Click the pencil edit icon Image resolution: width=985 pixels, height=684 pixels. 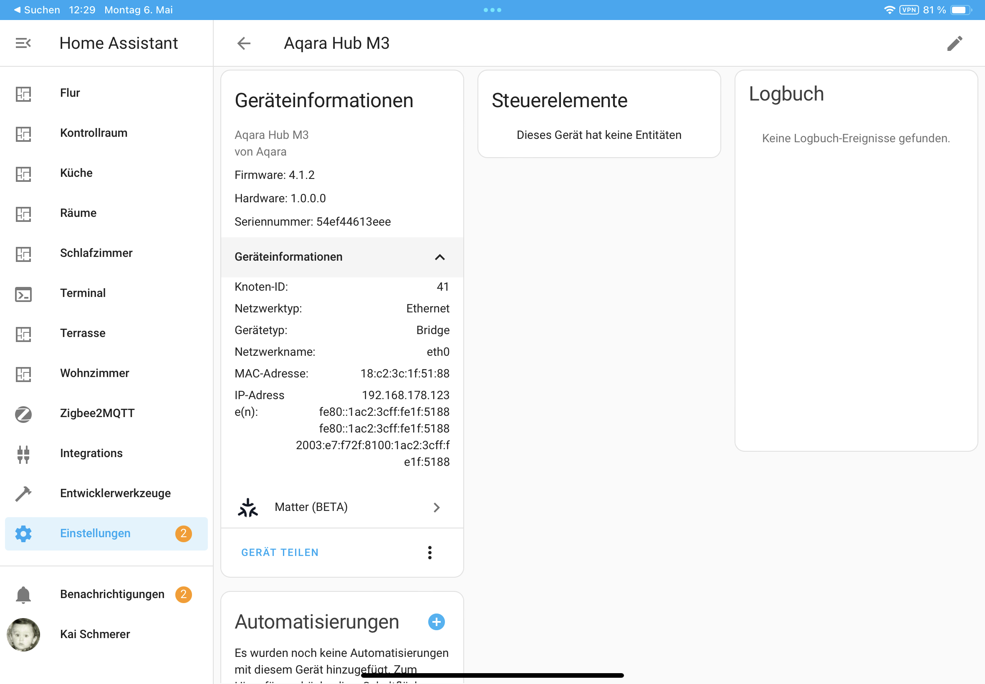(955, 43)
